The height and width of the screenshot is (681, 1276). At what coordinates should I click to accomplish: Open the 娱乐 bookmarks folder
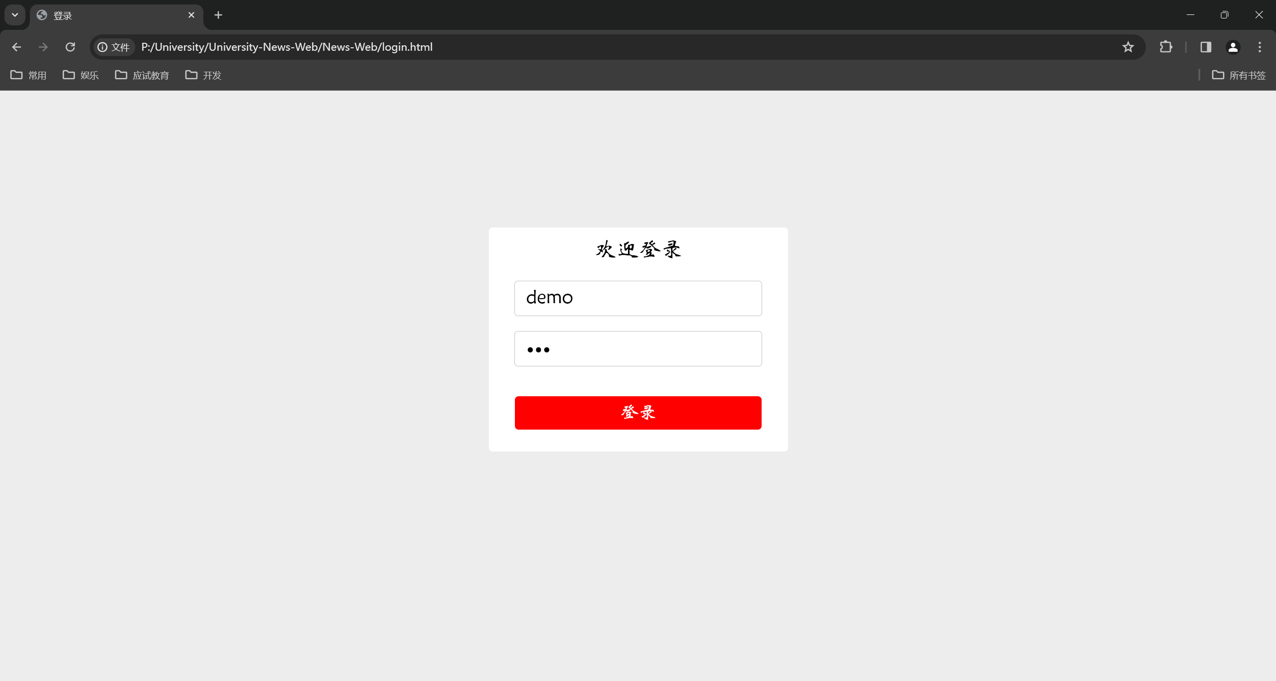tap(81, 75)
